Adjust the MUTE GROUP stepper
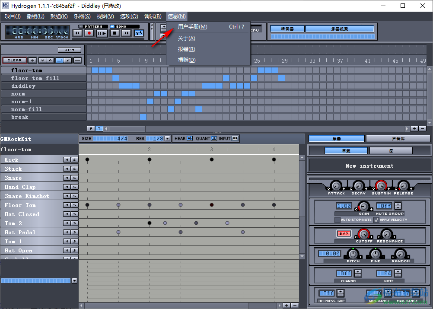This screenshot has height=309, width=433. (x=398, y=206)
